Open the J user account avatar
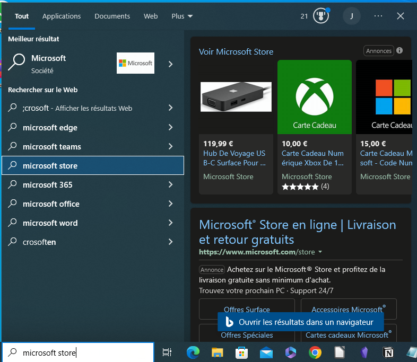This screenshot has width=417, height=362. 351,16
